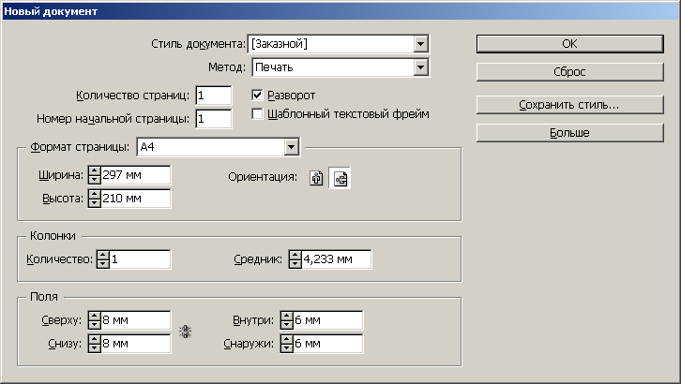681x384 pixels.
Task: Click the chain link icon between margins
Action: tap(185, 332)
